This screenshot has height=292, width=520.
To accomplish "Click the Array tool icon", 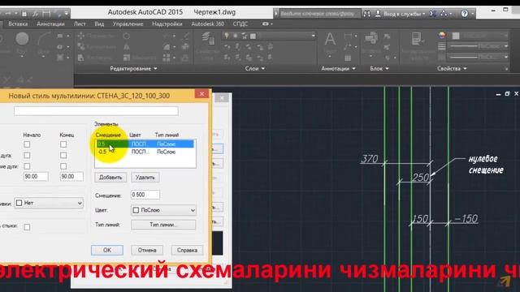I will click(167, 58).
